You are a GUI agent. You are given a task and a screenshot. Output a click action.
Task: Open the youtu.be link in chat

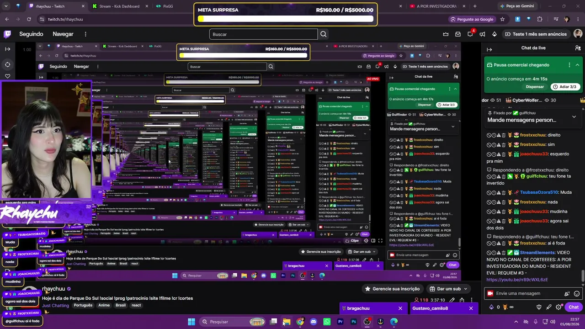pyautogui.click(x=517, y=280)
